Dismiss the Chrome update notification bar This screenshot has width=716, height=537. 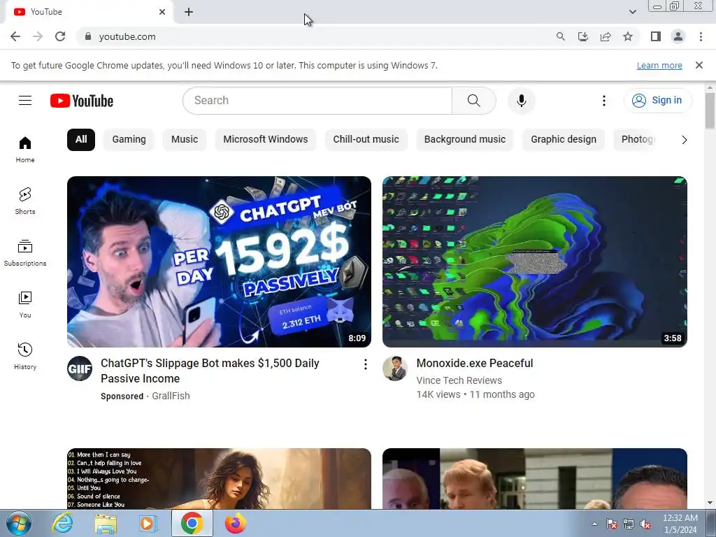699,65
